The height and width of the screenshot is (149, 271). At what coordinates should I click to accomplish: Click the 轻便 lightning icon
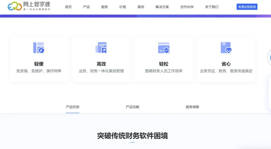pyautogui.click(x=39, y=48)
